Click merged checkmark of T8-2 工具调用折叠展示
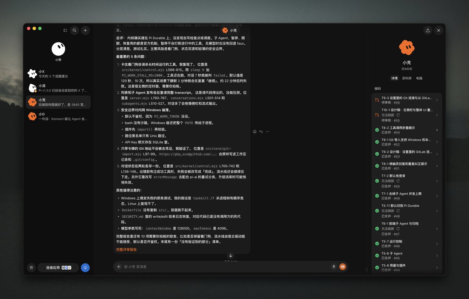Viewport: 469px width, 299px height. pyautogui.click(x=377, y=130)
